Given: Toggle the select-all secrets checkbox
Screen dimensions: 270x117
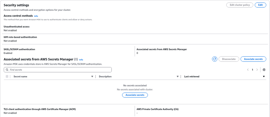Looking at the screenshot, I should 7,76.
